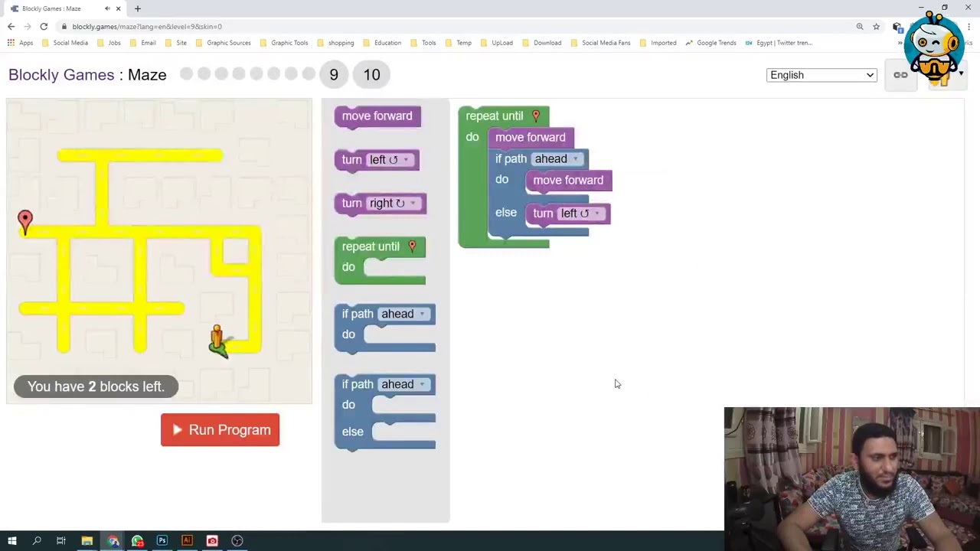Open Illustrator from the taskbar
The height and width of the screenshot is (551, 980).
187,541
